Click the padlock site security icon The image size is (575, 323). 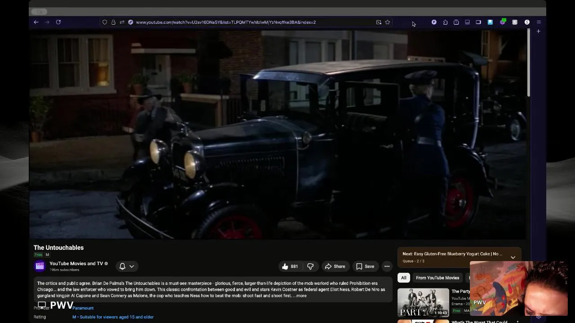coord(113,22)
